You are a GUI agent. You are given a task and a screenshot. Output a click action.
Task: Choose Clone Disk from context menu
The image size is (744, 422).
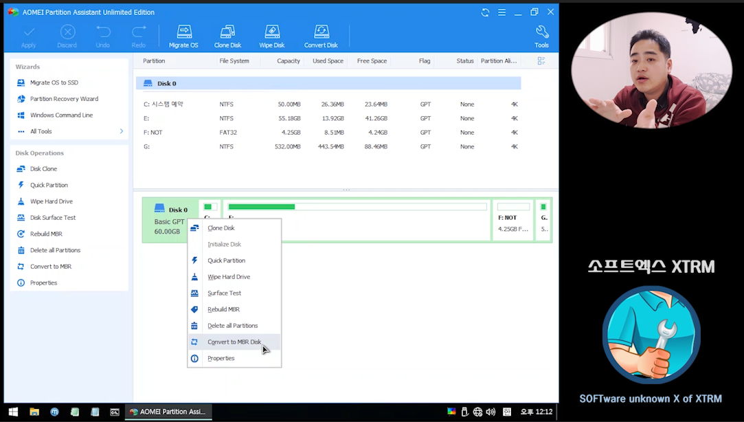[234, 228]
